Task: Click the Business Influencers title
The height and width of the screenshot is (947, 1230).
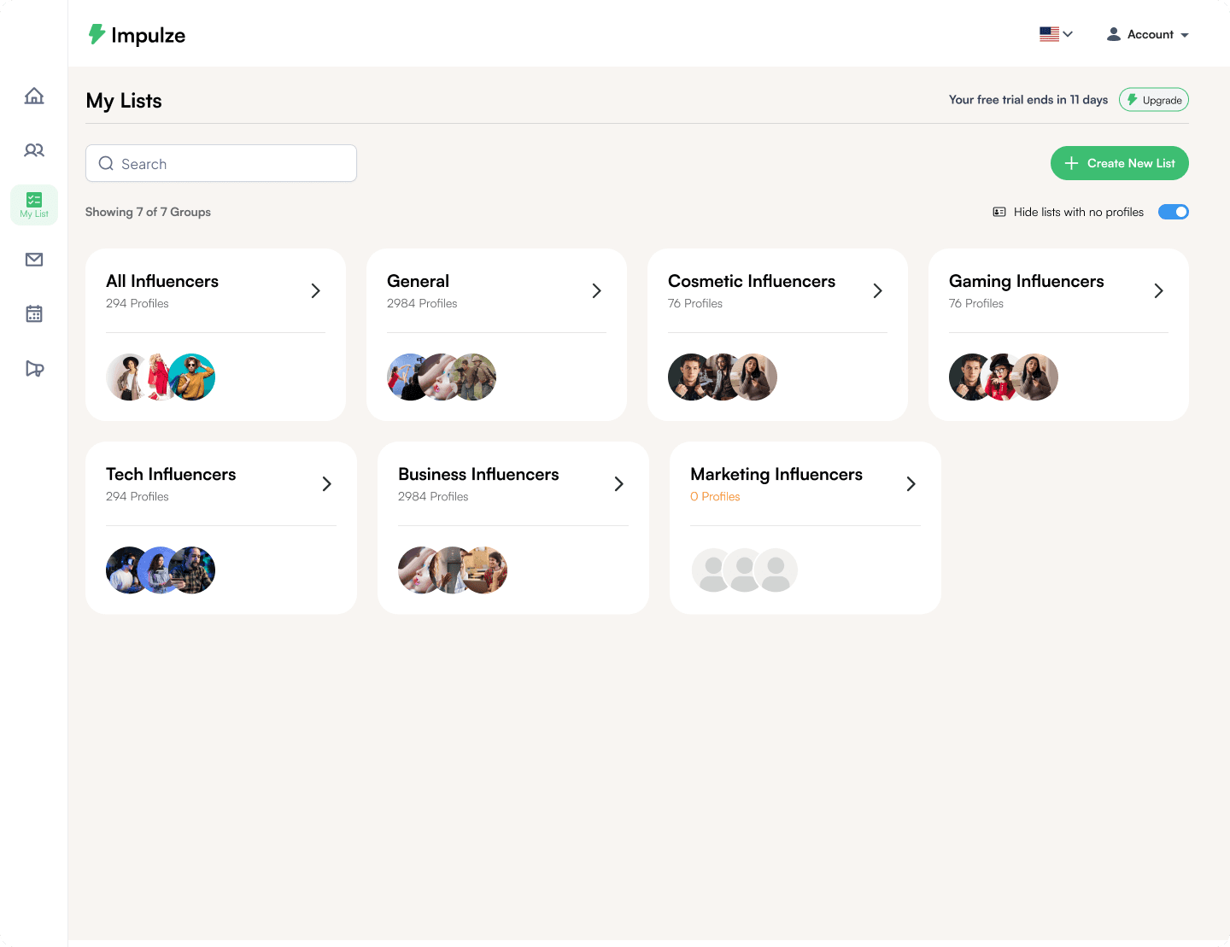Action: [x=478, y=474]
